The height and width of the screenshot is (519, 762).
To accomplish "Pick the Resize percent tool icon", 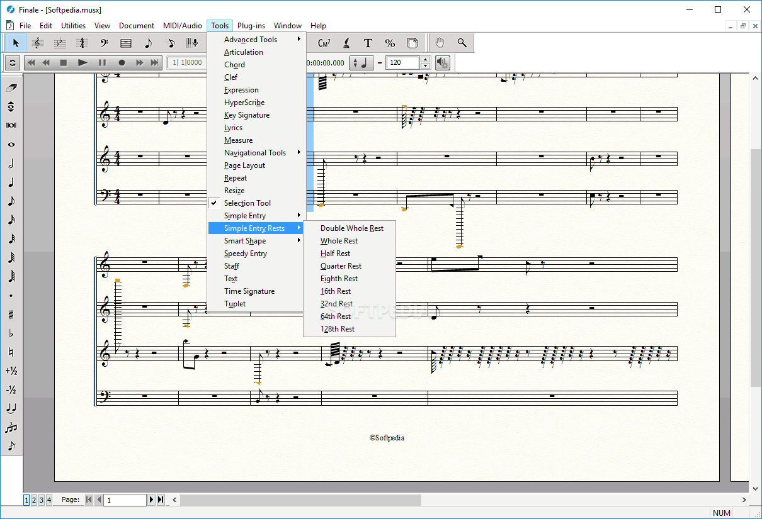I will [x=390, y=43].
